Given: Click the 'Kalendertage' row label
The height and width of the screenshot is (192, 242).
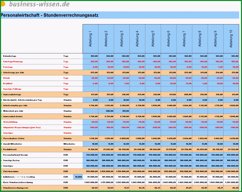Looking at the screenshot, I should 10,56.
